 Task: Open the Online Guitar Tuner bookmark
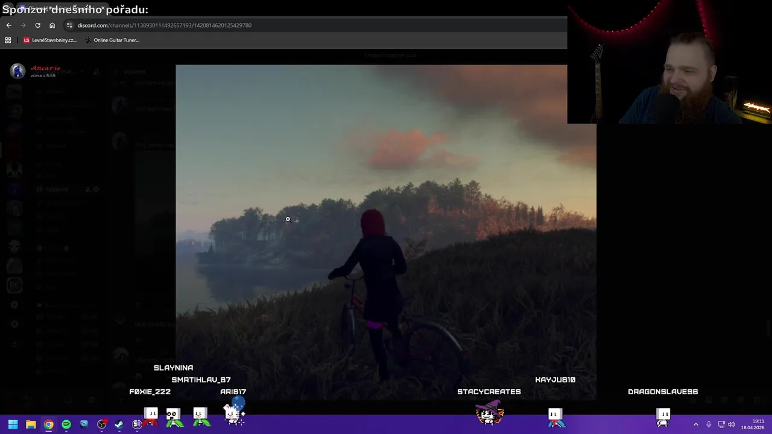pos(112,40)
